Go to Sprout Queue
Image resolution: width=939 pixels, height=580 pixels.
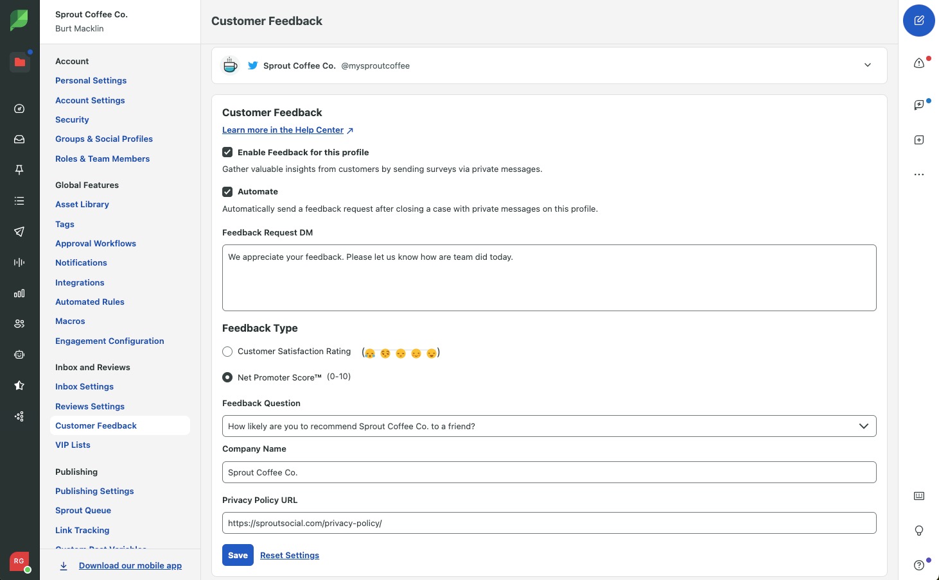[83, 511]
